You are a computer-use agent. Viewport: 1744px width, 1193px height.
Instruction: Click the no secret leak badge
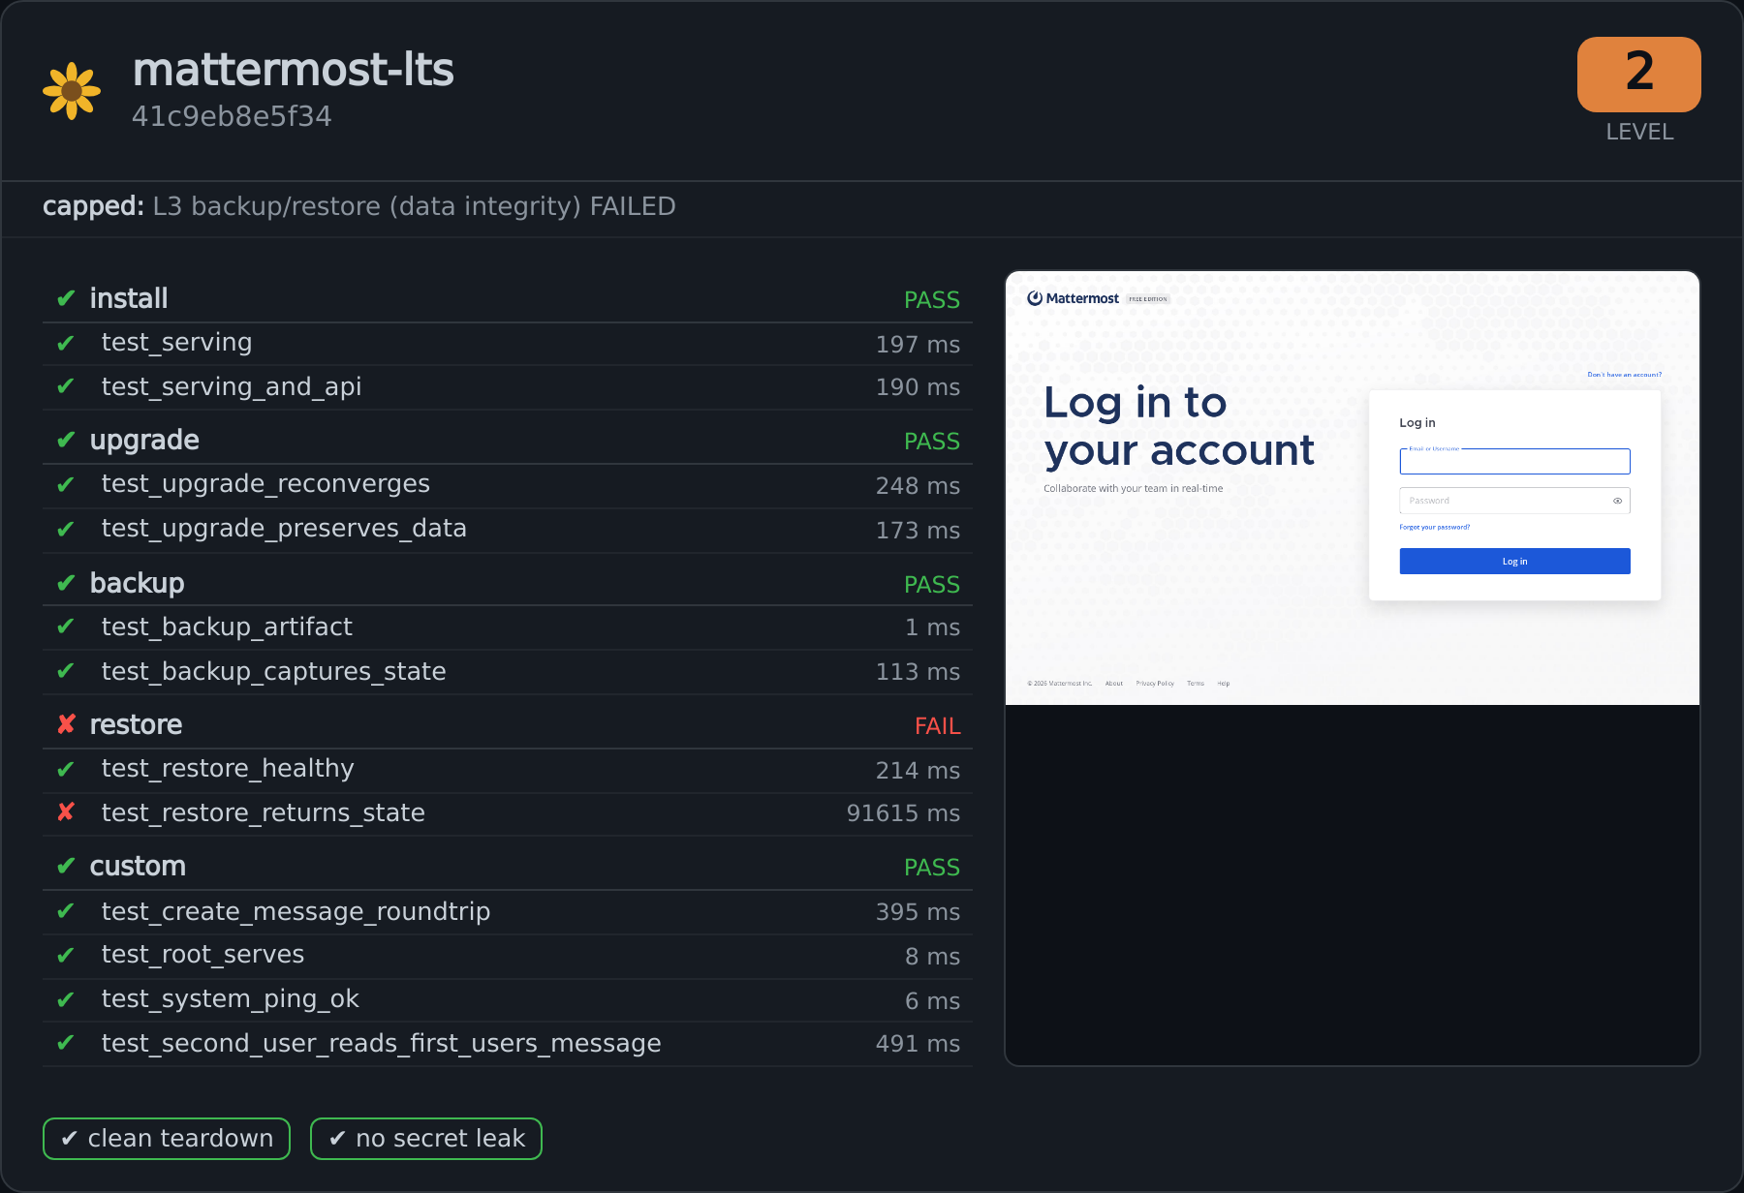[x=426, y=1139]
